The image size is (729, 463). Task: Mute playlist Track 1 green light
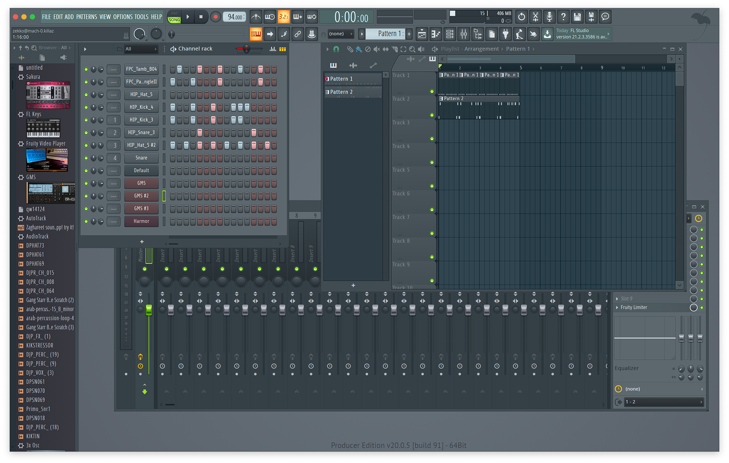432,91
